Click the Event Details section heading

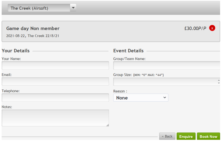tap(128, 51)
